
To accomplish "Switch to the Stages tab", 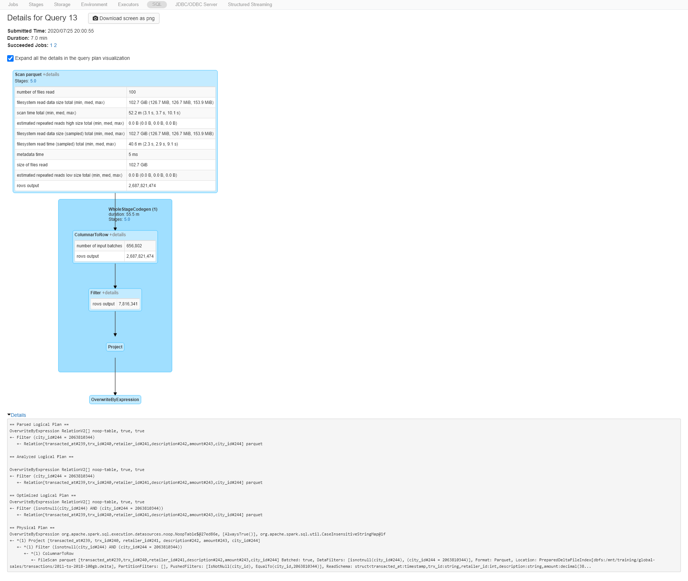I will coord(36,5).
